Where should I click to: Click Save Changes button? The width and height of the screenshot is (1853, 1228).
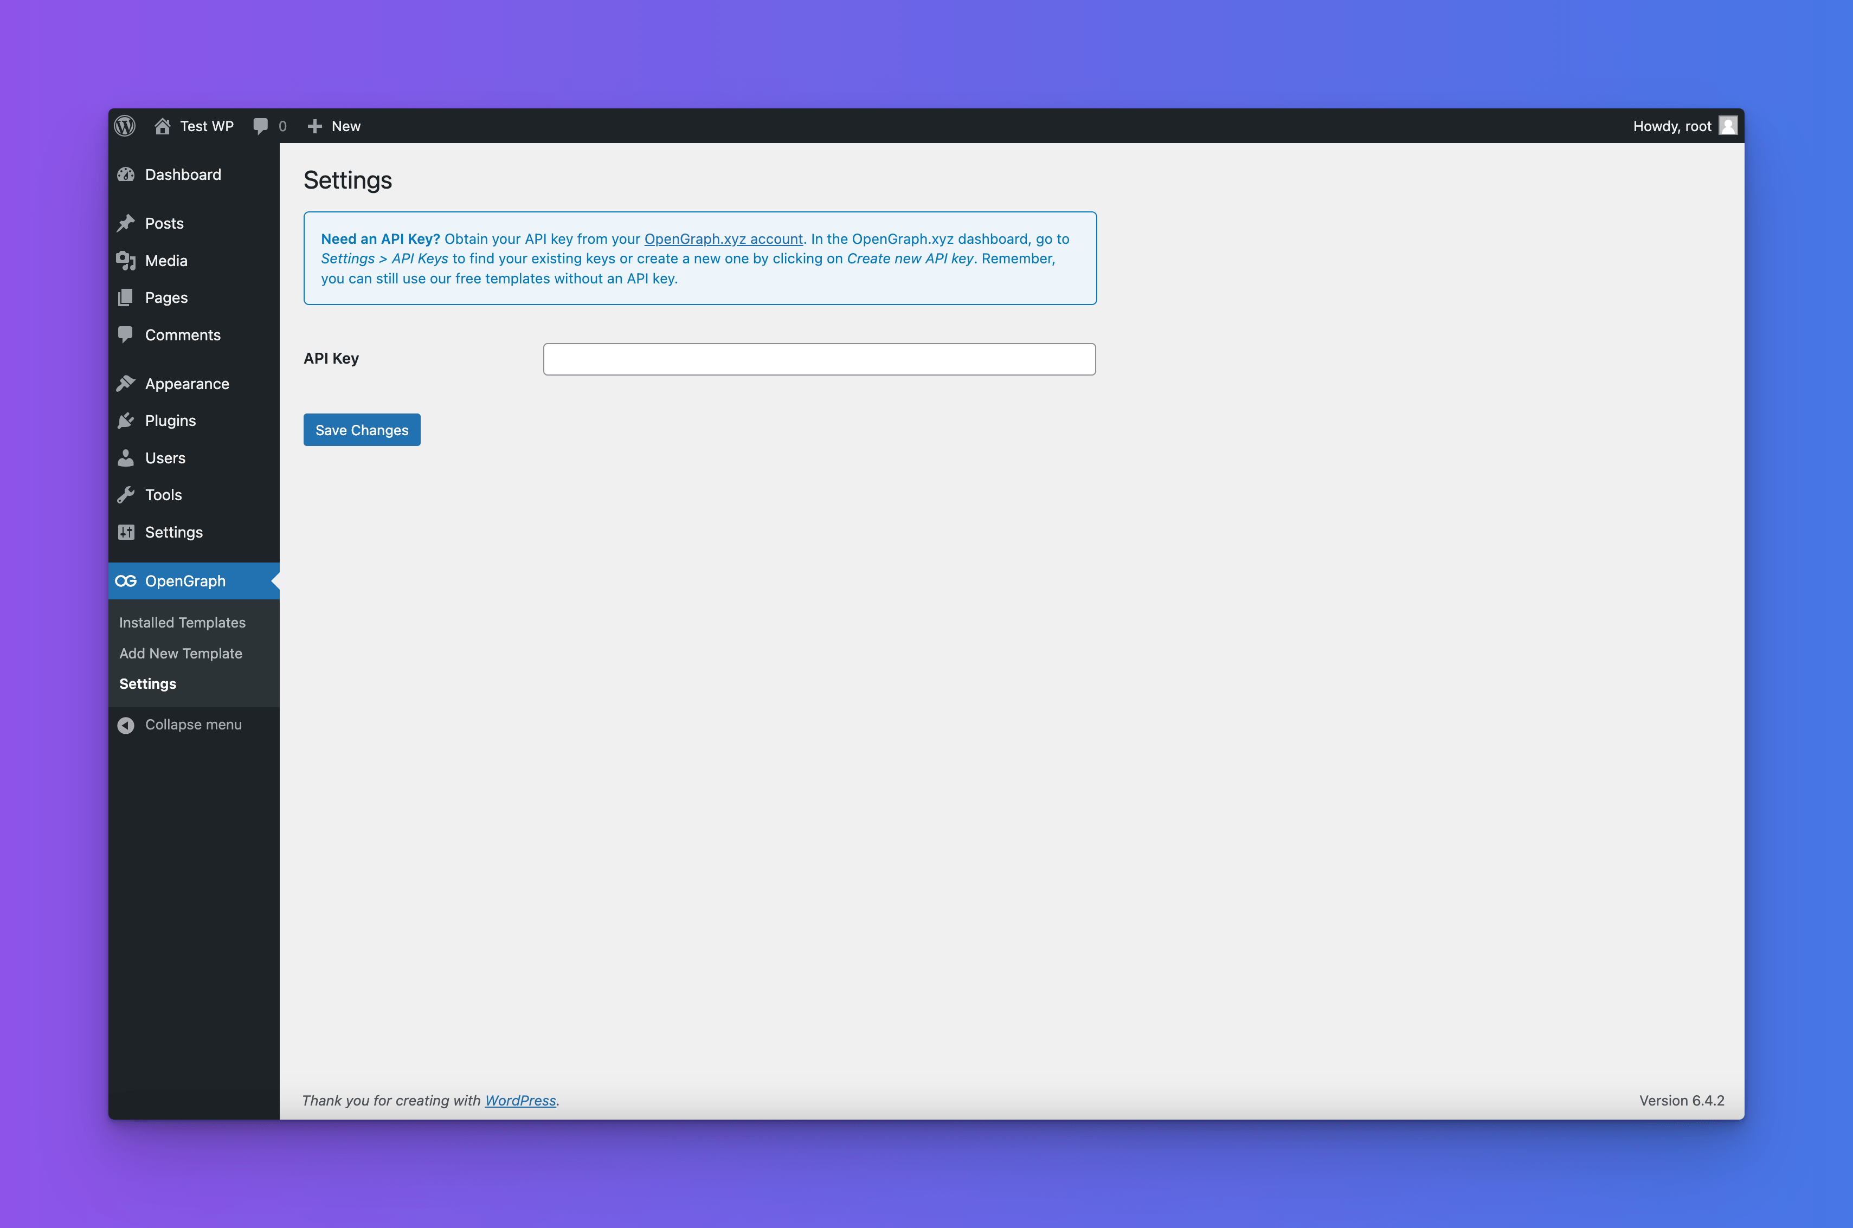pos(362,429)
